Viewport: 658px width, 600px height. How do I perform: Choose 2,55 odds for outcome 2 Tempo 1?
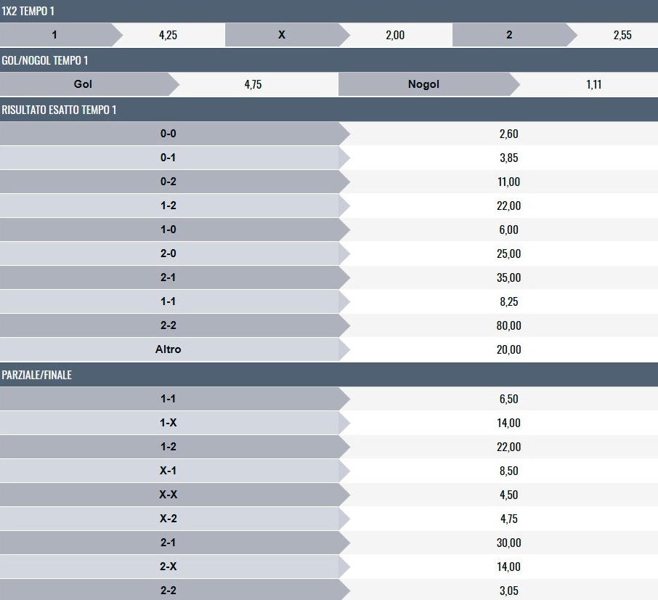[622, 35]
